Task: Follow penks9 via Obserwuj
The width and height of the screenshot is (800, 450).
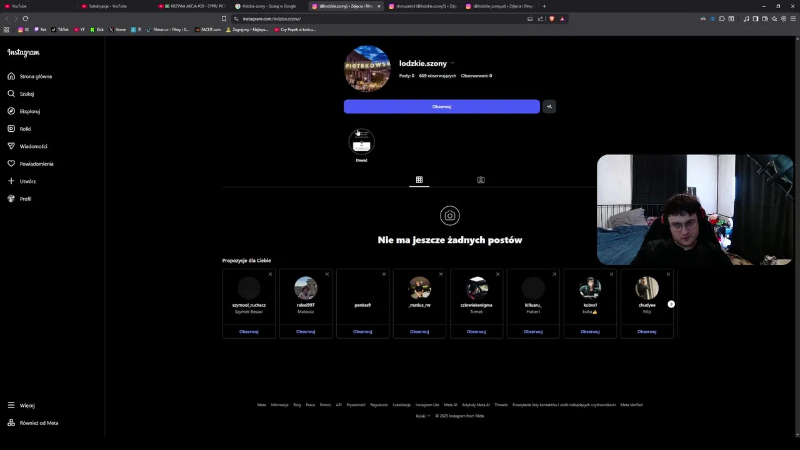Action: click(362, 332)
